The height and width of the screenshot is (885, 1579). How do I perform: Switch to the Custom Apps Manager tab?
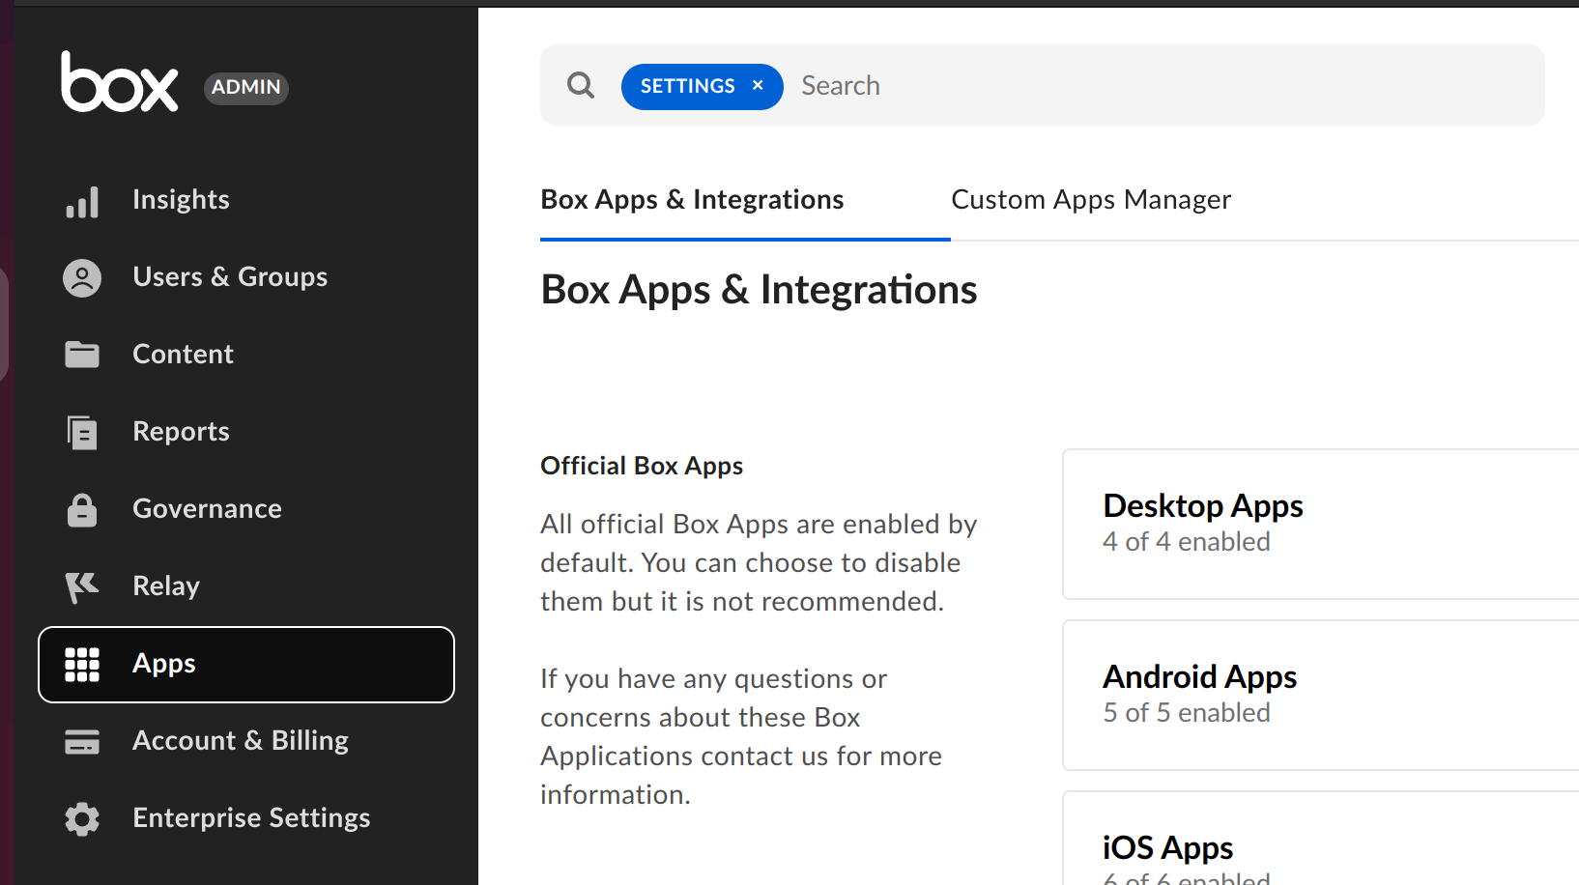[x=1090, y=200]
